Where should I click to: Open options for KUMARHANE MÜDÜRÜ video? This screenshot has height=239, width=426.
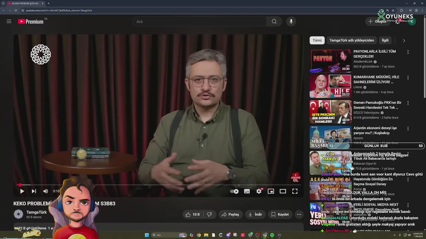[408, 78]
